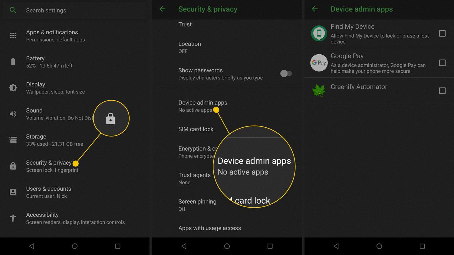Tap the Sound speaker icon
The height and width of the screenshot is (255, 454).
coord(13,114)
